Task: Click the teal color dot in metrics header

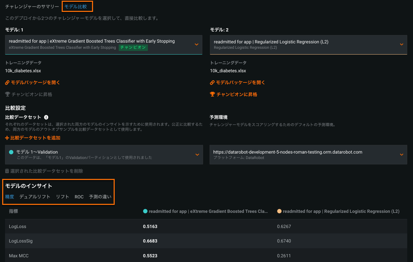Action: [x=145, y=211]
